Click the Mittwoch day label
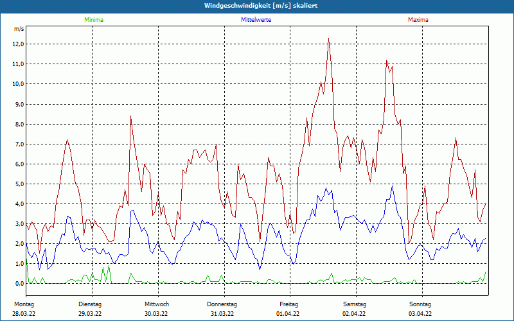 click(157, 304)
